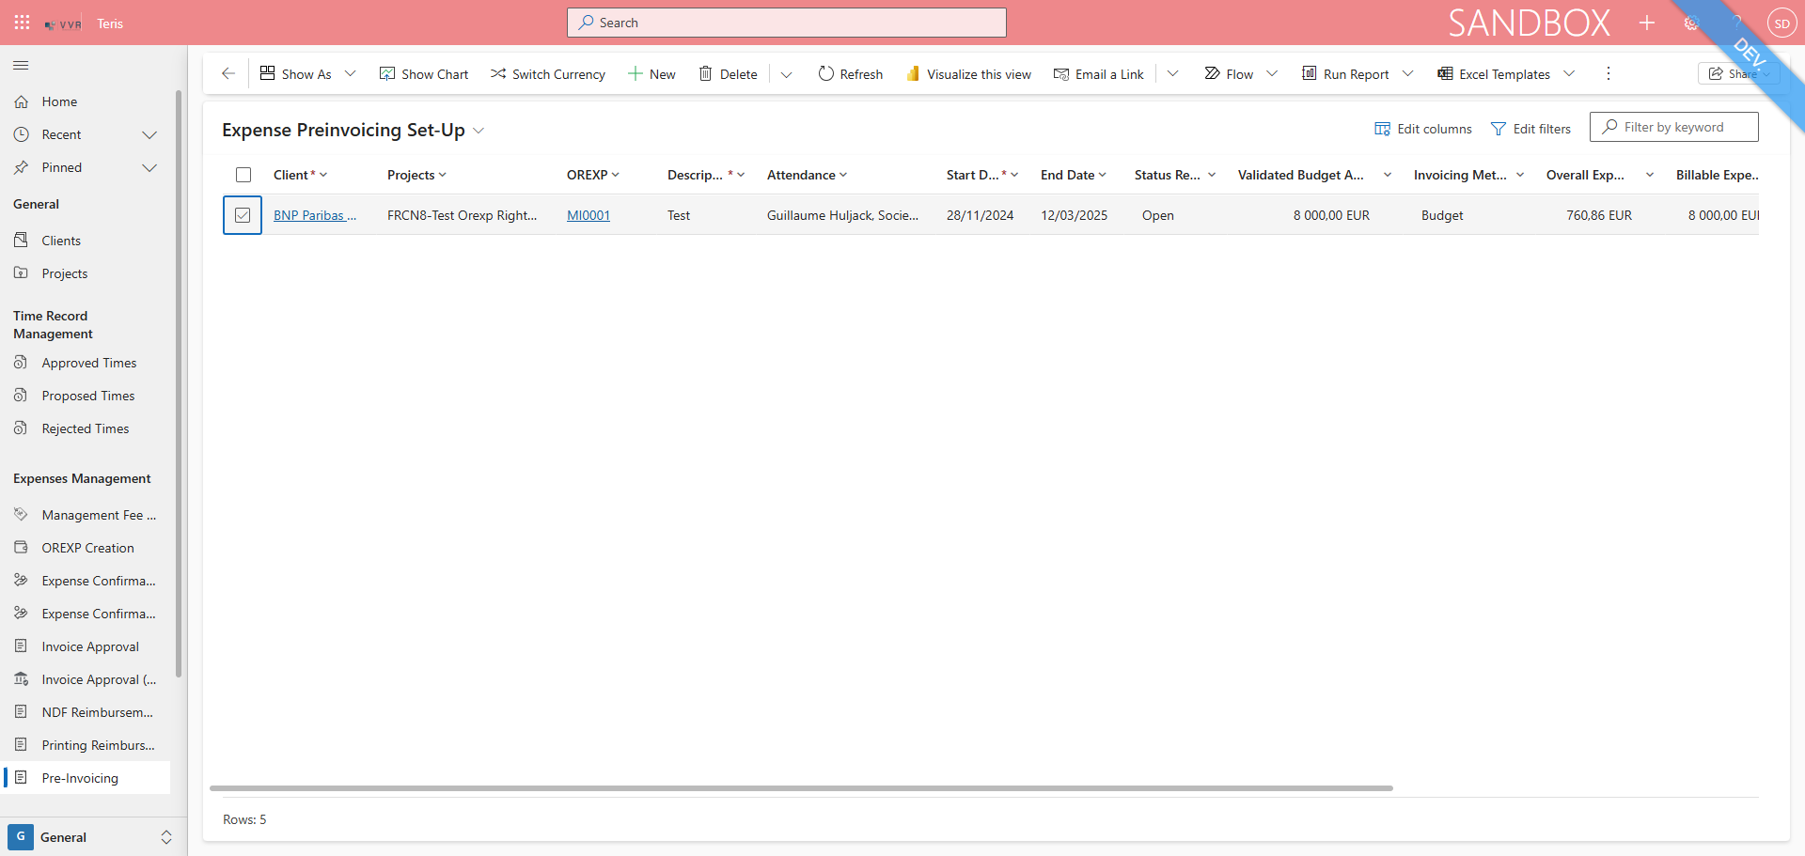
Task: Open Run Report dropdown chevron
Action: click(1407, 73)
